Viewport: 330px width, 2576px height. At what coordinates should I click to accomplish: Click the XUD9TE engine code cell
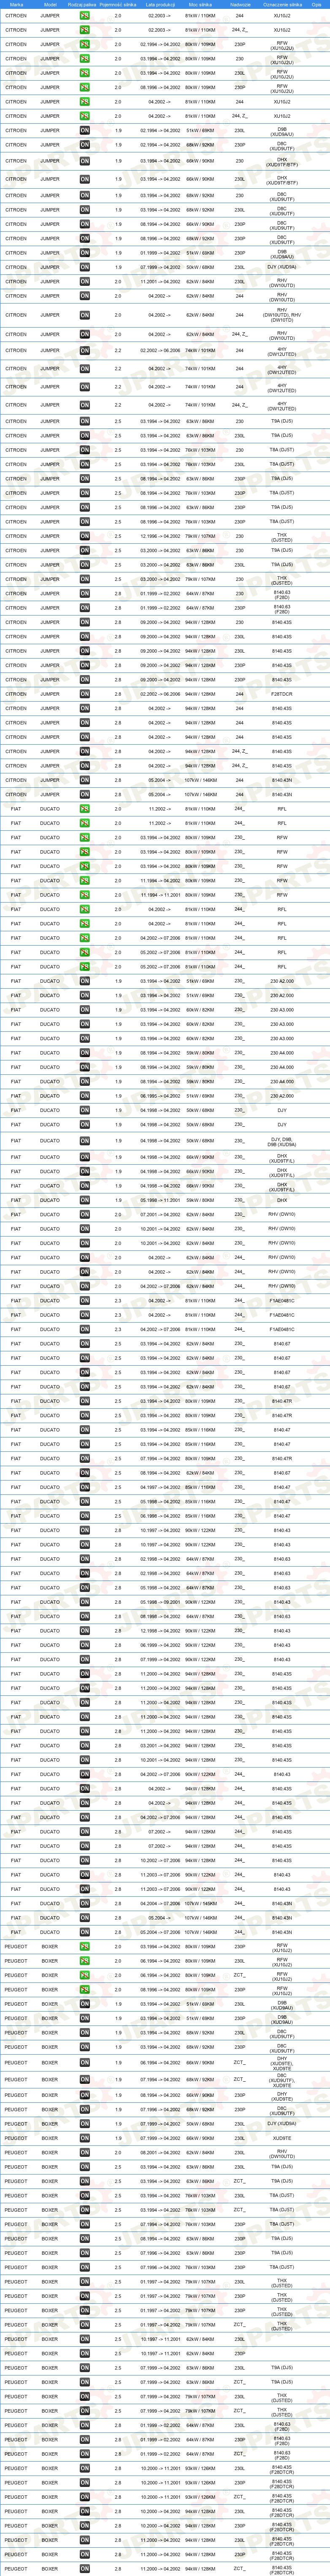click(x=282, y=2138)
